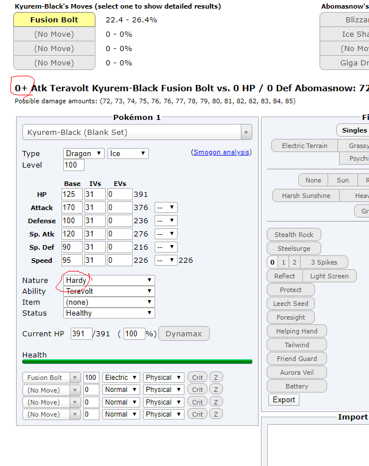Click the Export button
This screenshot has height=466, width=369.
click(x=283, y=400)
